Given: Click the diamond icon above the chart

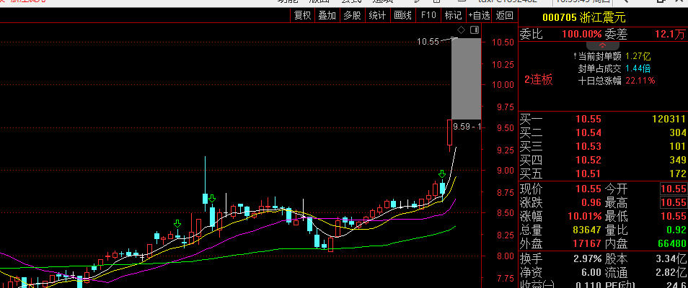Looking at the screenshot, I should [461, 30].
